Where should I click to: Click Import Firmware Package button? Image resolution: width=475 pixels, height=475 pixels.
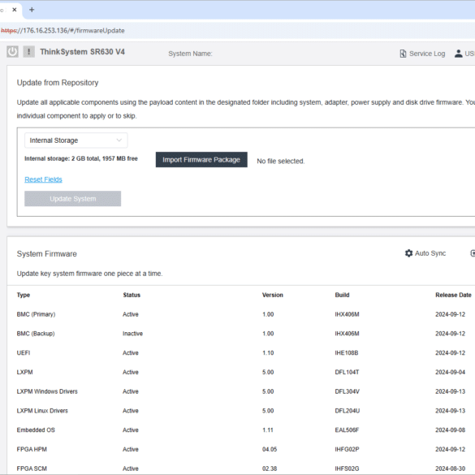tap(201, 160)
